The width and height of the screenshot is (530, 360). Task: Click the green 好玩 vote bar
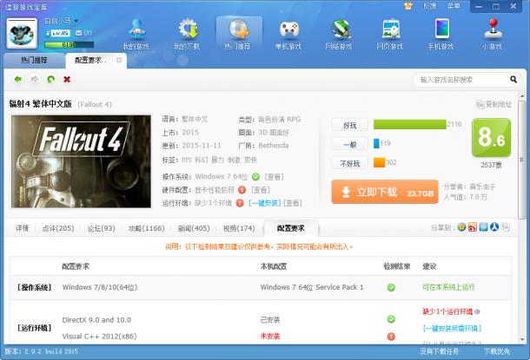[410, 124]
